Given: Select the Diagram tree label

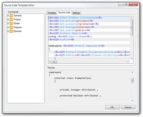Looking at the screenshot, I should pos(18,27).
